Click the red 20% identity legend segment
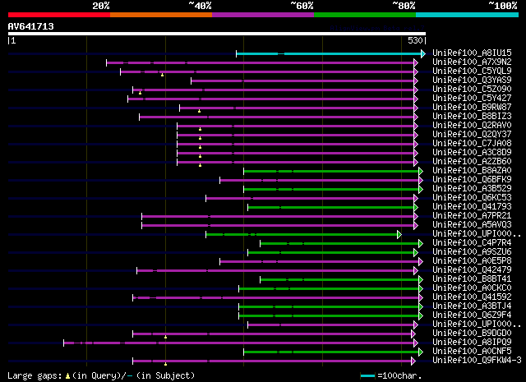This screenshot has width=526, height=382. point(59,15)
